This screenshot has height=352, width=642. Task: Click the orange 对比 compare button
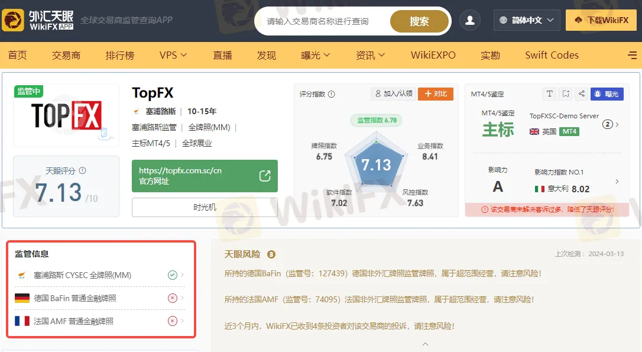pyautogui.click(x=436, y=94)
